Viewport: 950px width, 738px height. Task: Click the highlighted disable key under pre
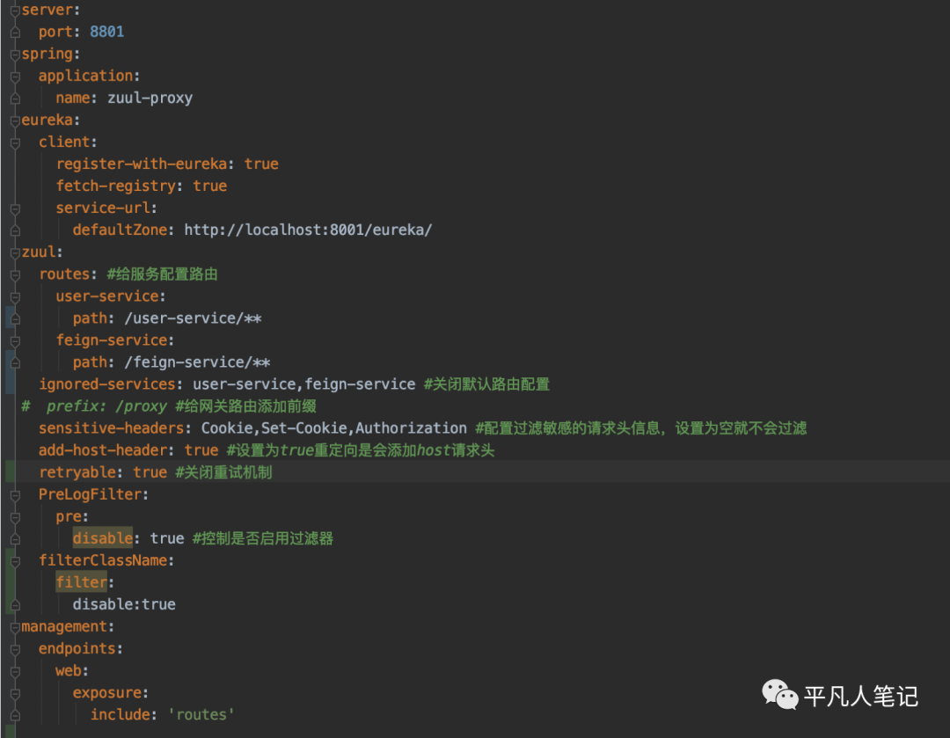[x=102, y=538]
